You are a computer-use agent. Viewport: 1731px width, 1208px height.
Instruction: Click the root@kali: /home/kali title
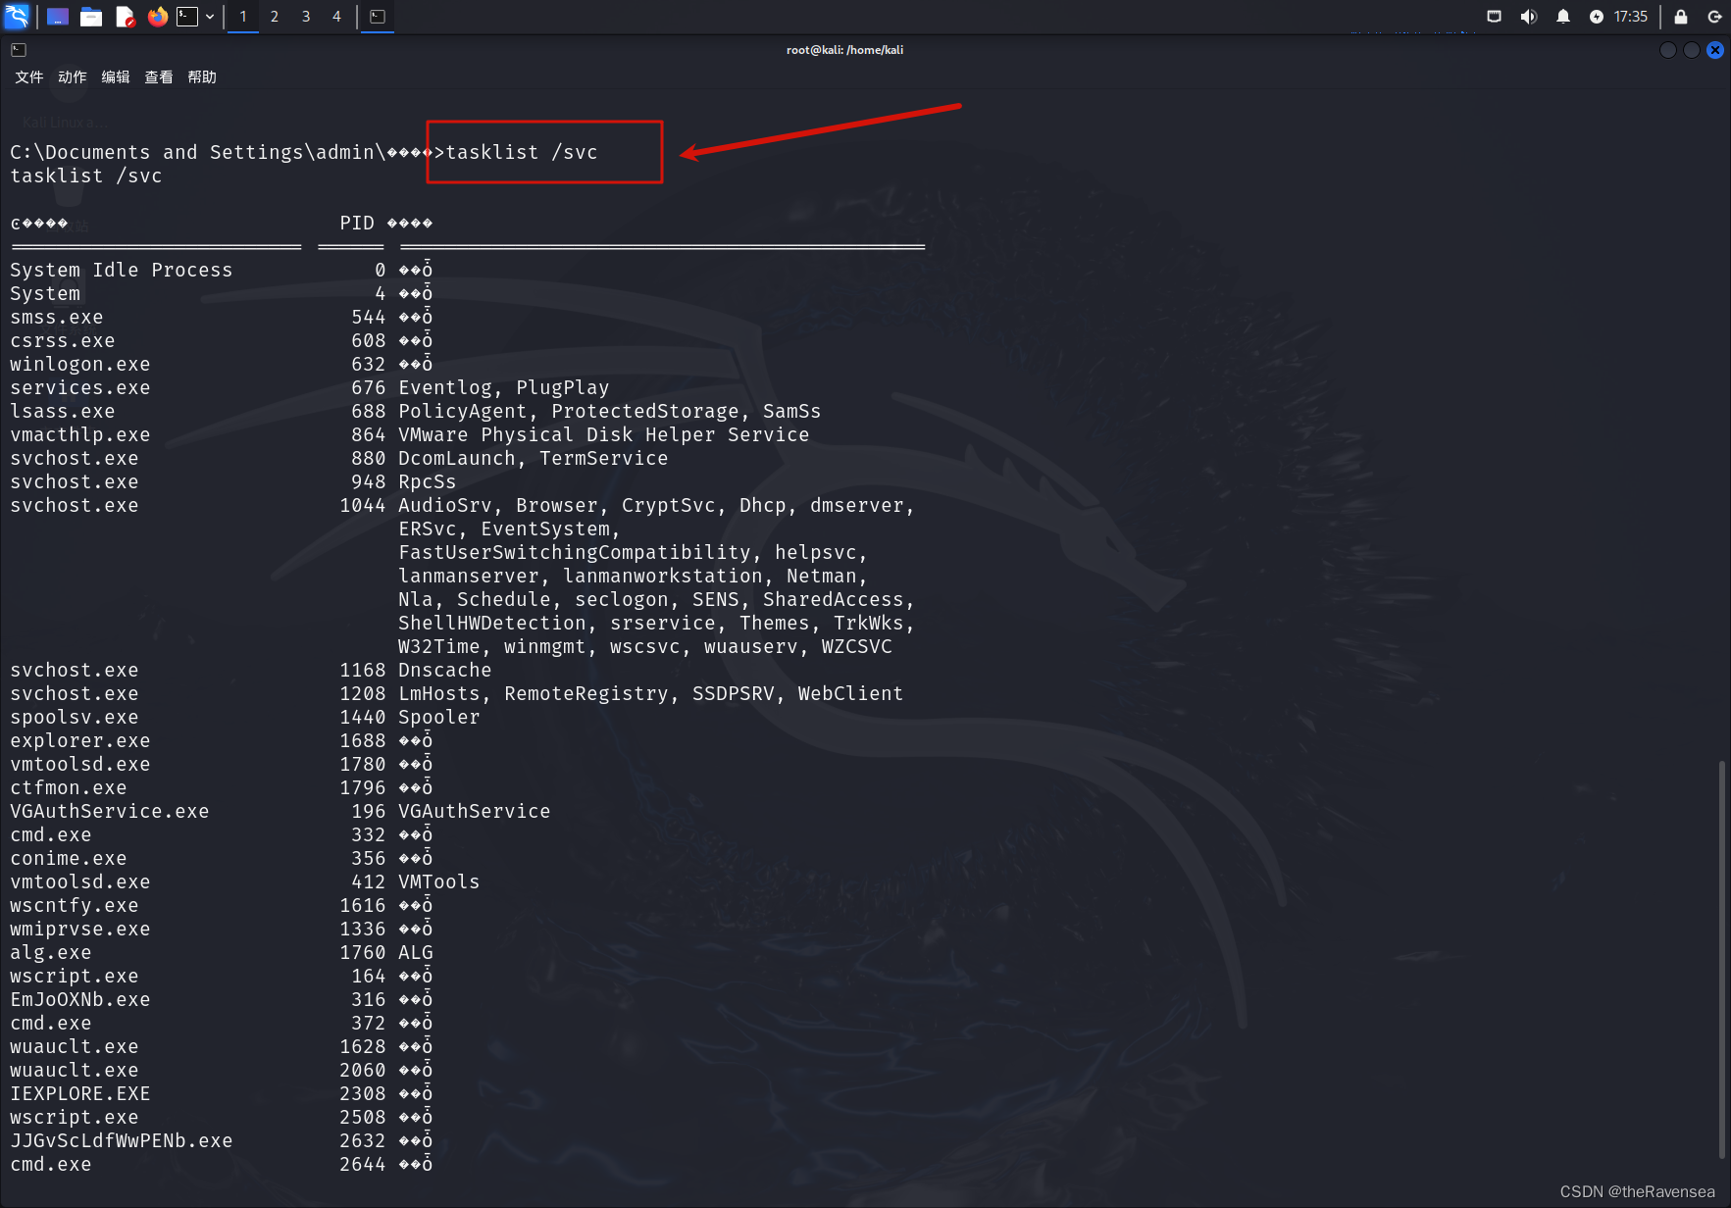pyautogui.click(x=845, y=50)
